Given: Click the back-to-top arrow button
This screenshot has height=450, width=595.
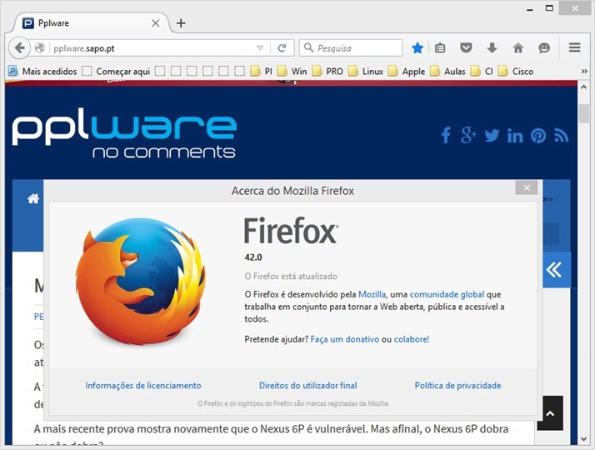Looking at the screenshot, I should point(550,413).
